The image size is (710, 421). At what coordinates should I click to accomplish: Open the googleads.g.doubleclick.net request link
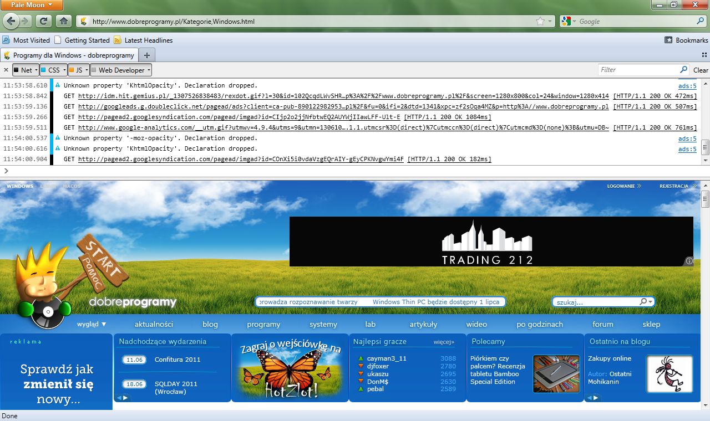(343, 106)
